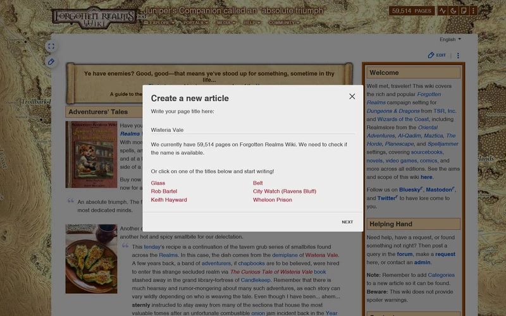Select the suggested title Glass
The height and width of the screenshot is (316, 506).
pos(157,183)
